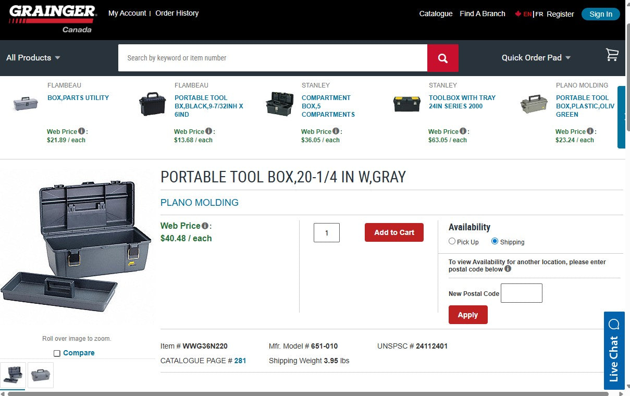Screen dimensions: 630x396
Task: Select the Shipping radio option
Action: (495, 240)
